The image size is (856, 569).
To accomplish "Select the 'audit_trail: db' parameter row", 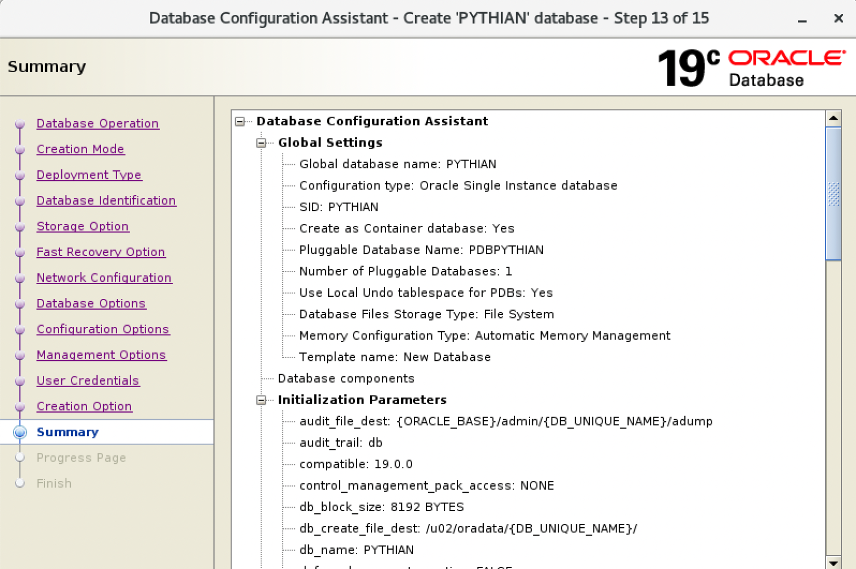I will [x=341, y=443].
